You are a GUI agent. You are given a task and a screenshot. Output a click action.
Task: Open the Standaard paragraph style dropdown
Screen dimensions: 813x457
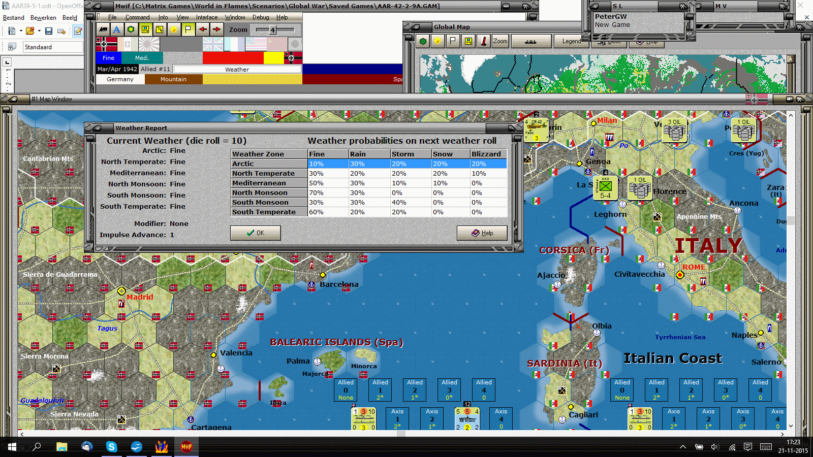(x=53, y=47)
